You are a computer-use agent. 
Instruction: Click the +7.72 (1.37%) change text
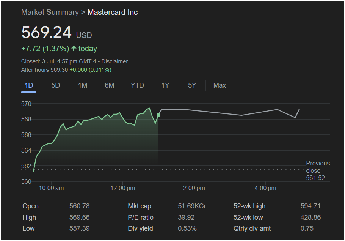(x=45, y=49)
